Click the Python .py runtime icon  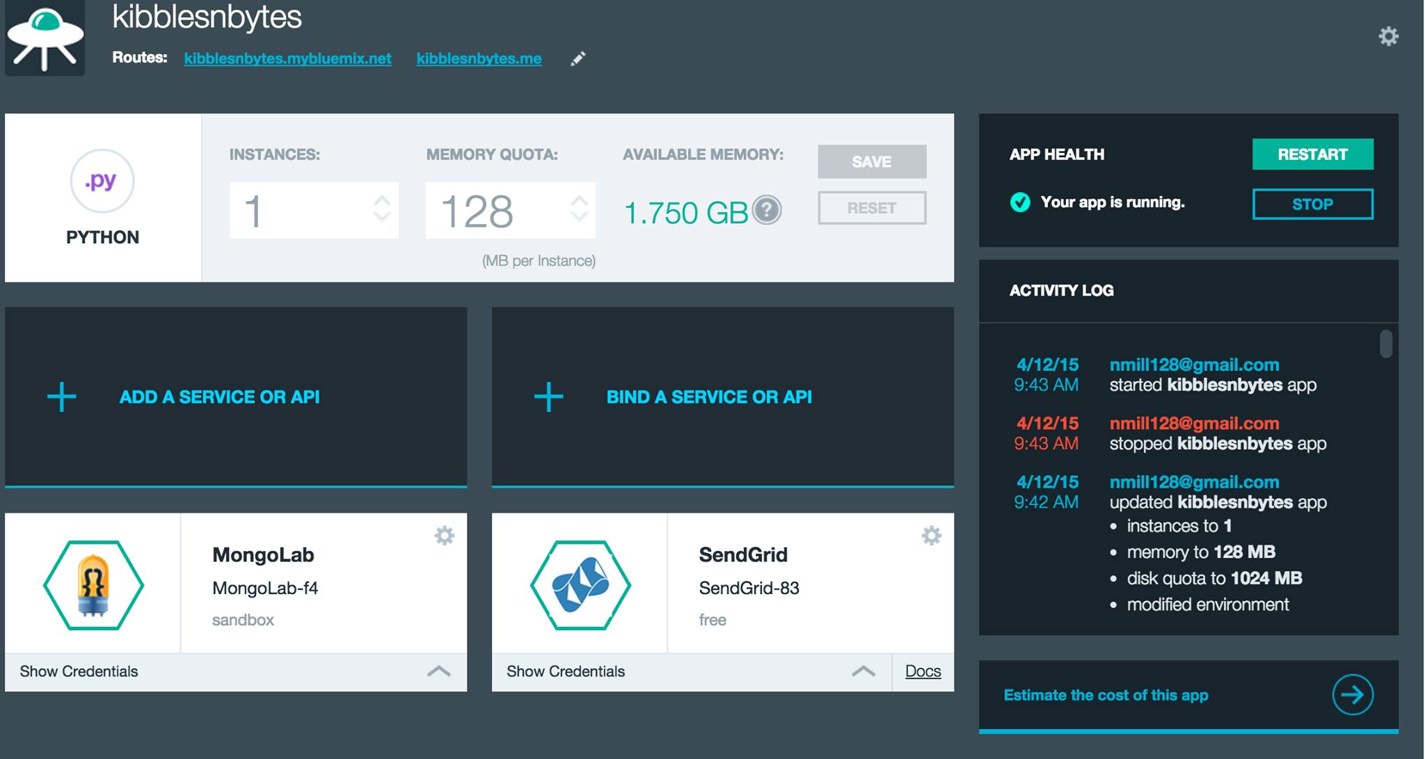[x=102, y=181]
